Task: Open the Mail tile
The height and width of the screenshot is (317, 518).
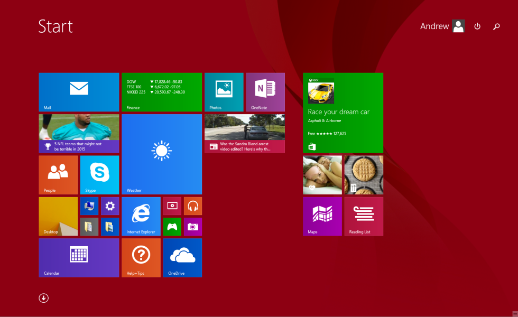Action: (79, 92)
